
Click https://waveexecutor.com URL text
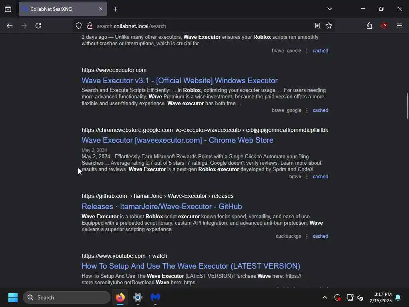114,70
